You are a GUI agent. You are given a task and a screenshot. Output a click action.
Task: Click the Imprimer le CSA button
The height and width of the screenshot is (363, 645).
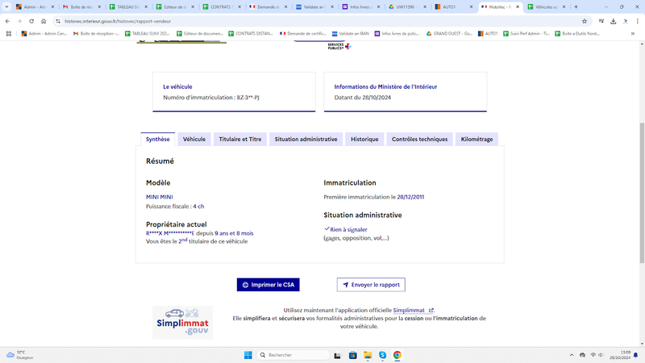[x=268, y=285]
